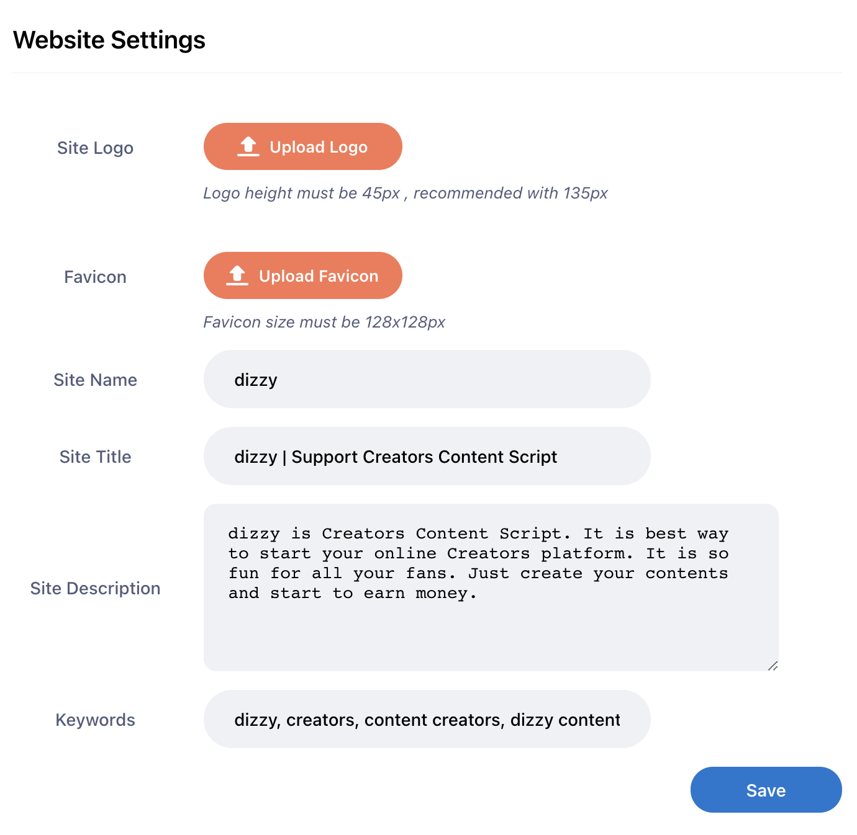
Task: Save the website settings
Action: point(765,790)
